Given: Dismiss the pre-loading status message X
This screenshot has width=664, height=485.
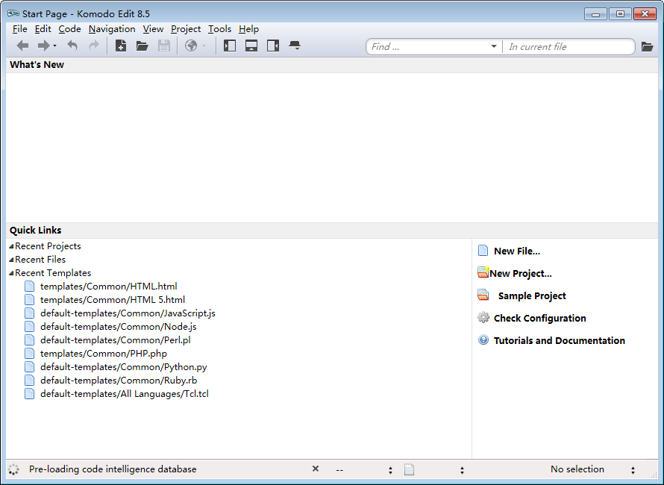Looking at the screenshot, I should click(316, 469).
